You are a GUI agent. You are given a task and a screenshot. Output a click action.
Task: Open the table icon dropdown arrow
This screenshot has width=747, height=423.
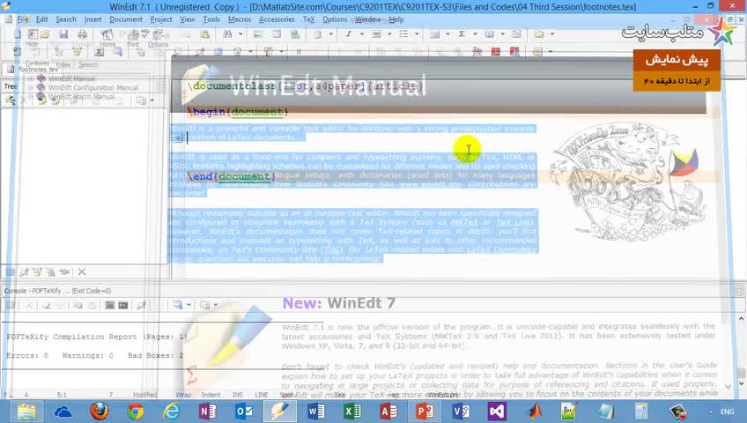coord(447,34)
